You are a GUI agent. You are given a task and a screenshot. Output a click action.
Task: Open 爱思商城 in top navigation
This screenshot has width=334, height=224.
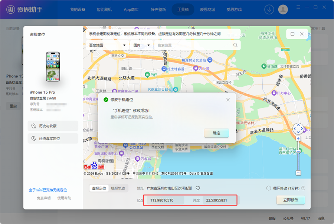[207, 10]
